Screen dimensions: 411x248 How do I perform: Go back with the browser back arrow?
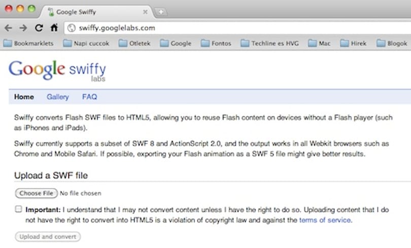pyautogui.click(x=9, y=28)
